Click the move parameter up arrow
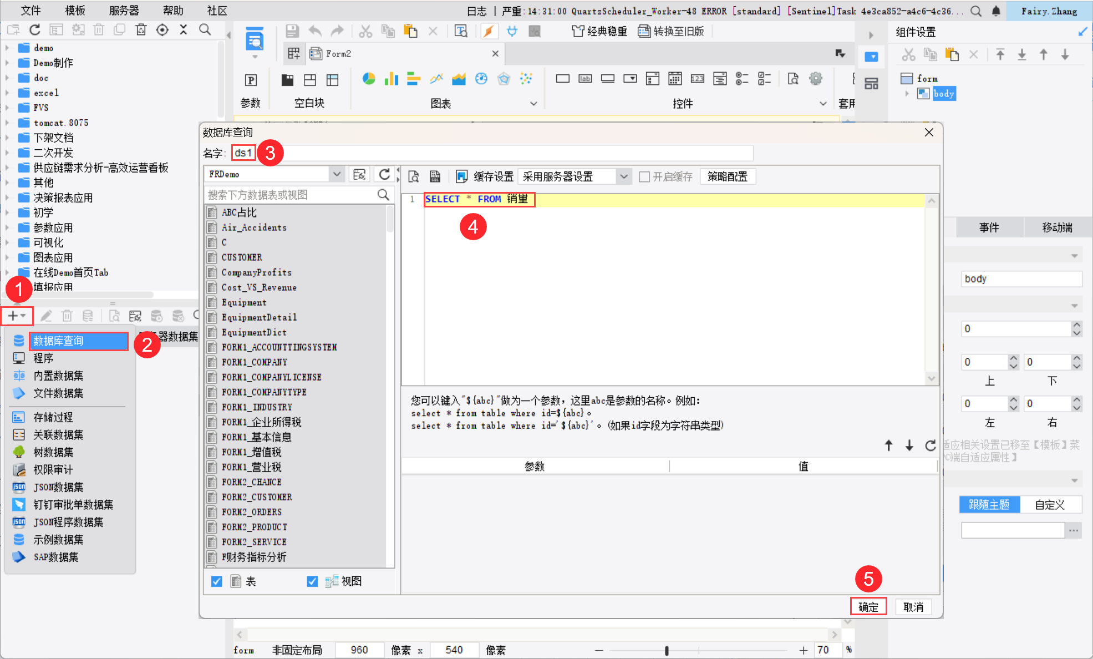The width and height of the screenshot is (1093, 659). (888, 445)
